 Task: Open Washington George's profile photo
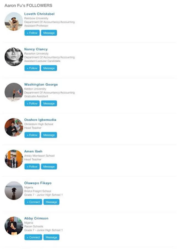pyautogui.click(x=14, y=92)
